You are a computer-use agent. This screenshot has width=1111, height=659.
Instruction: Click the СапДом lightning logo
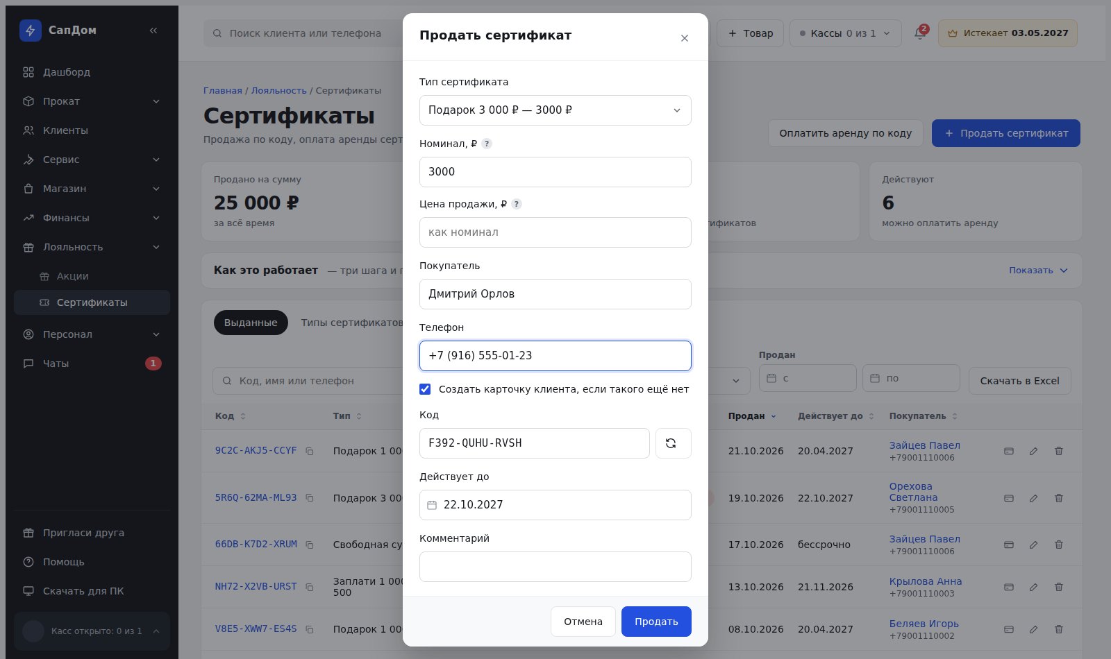(31, 31)
